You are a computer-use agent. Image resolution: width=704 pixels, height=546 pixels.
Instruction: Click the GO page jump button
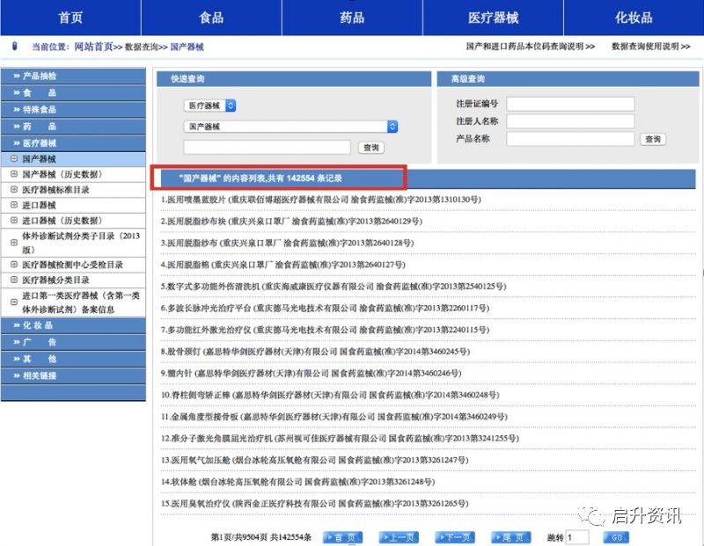coord(616,537)
